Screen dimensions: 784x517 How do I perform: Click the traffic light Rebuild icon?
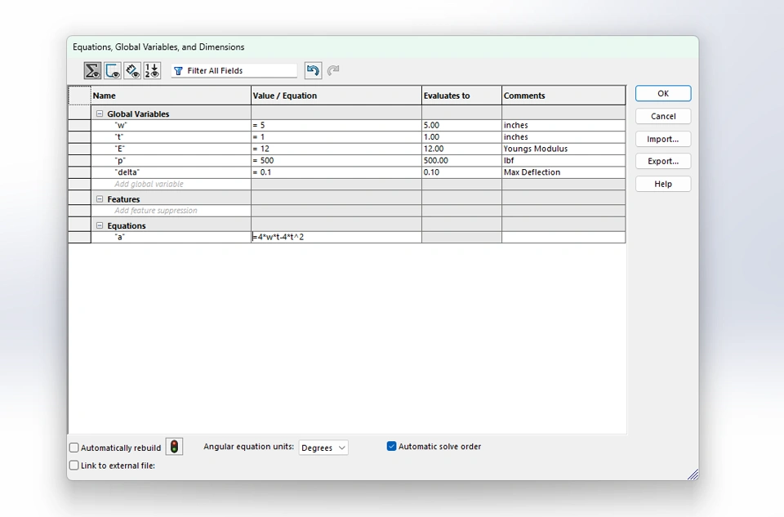point(174,447)
